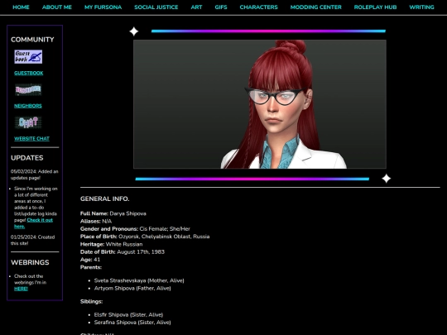Open the Website Chat link
Screen dimensions: 447x335
[31, 139]
